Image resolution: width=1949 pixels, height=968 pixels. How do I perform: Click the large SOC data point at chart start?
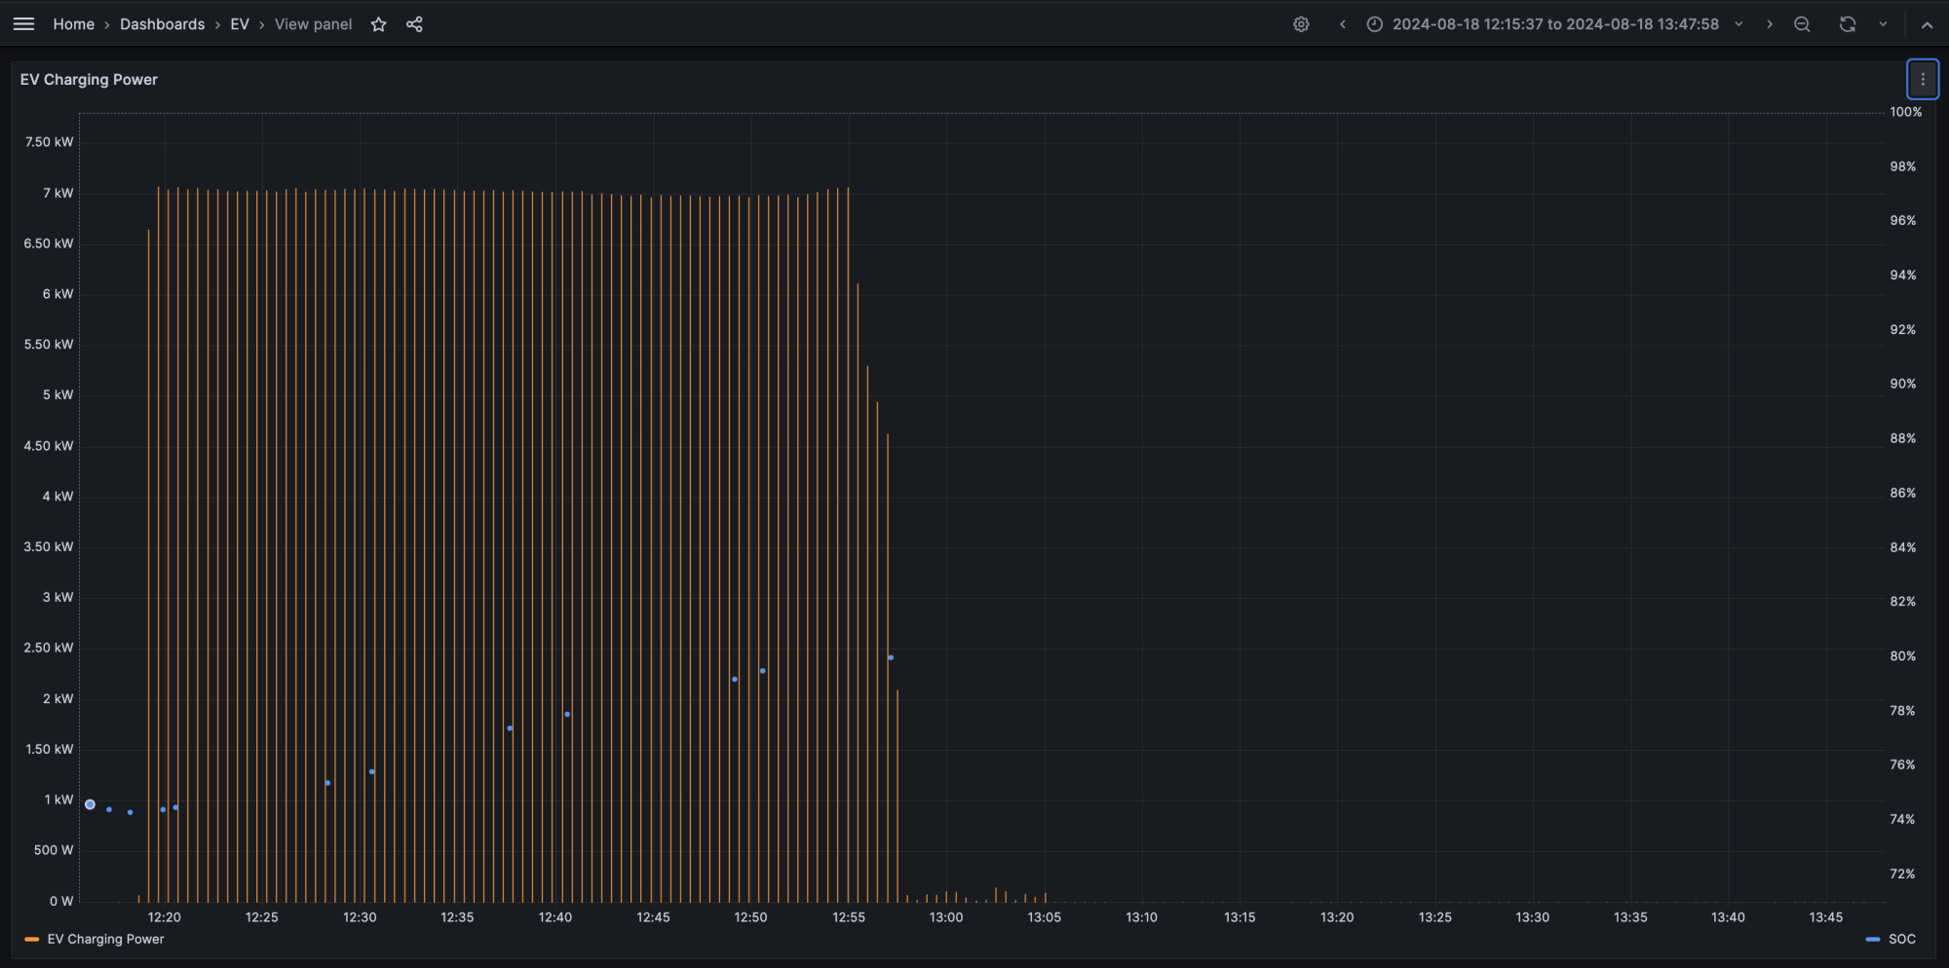pyautogui.click(x=90, y=804)
